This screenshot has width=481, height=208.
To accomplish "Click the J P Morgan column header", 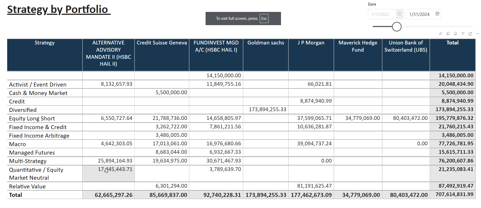I will click(311, 43).
